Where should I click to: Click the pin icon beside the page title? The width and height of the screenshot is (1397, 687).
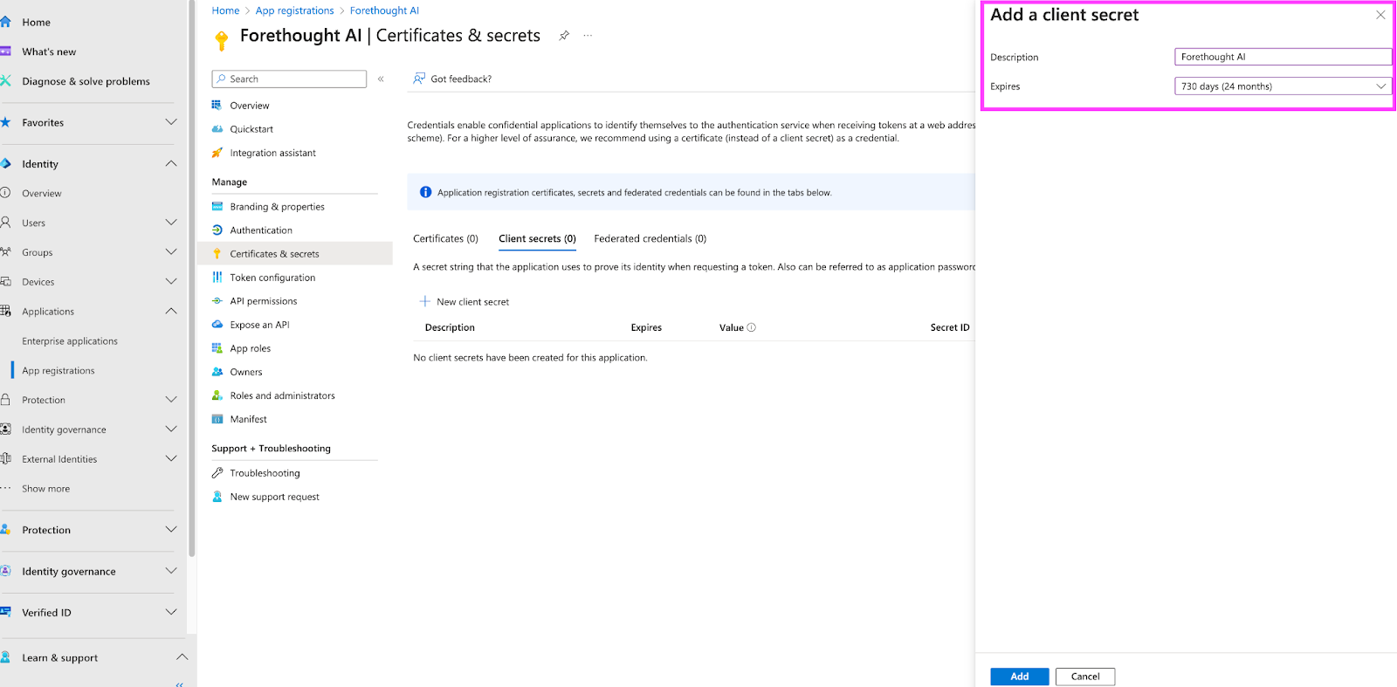point(564,36)
